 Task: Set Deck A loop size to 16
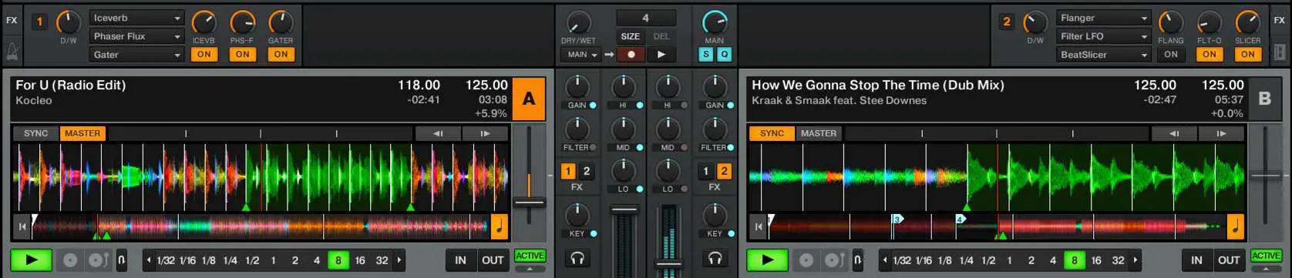point(360,260)
